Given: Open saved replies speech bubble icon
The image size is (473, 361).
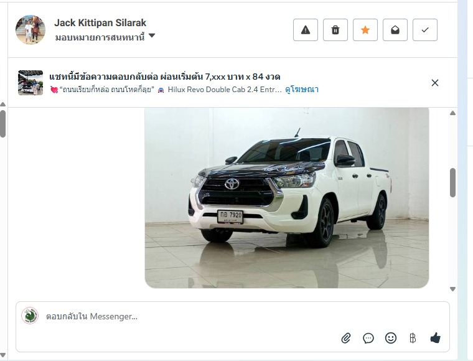Looking at the screenshot, I should 368,338.
